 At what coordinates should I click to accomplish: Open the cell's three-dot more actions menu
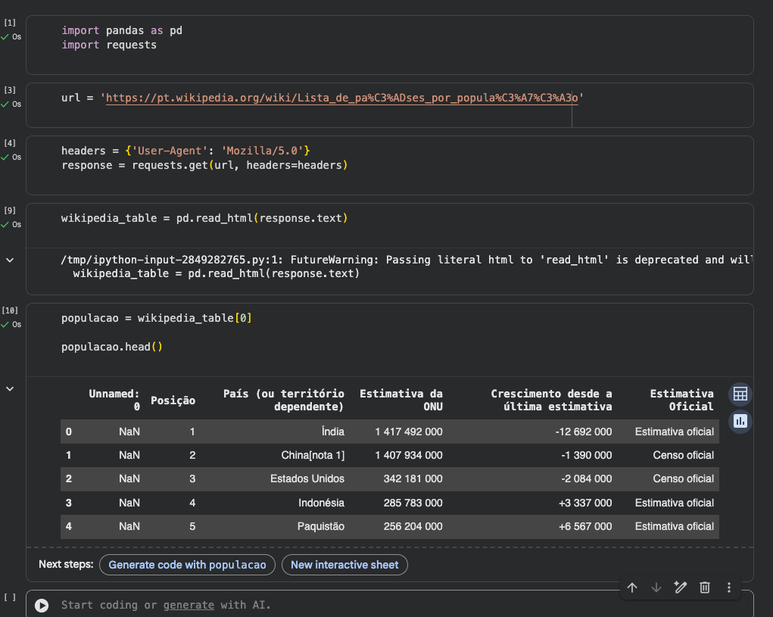tap(728, 587)
